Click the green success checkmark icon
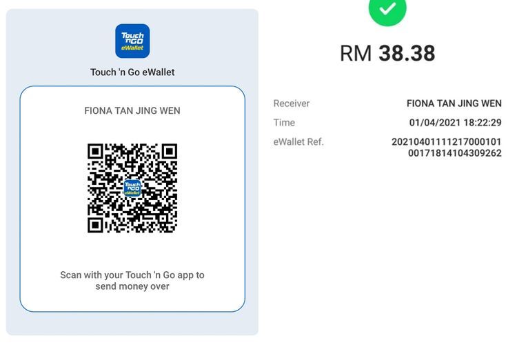 pos(387,10)
